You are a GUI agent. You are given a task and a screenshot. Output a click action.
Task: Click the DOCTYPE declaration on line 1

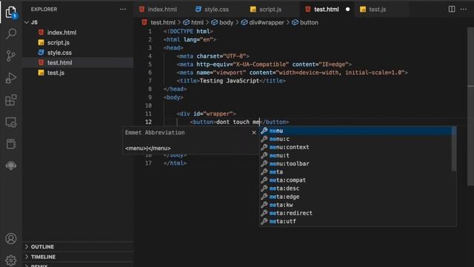point(188,31)
